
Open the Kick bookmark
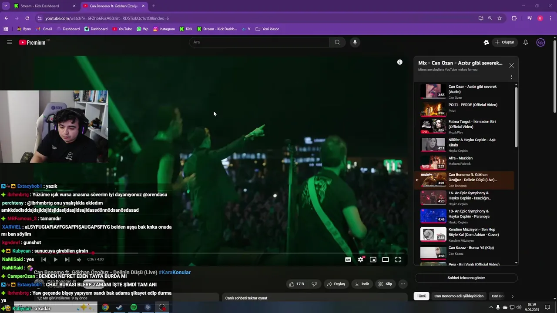[x=186, y=29]
